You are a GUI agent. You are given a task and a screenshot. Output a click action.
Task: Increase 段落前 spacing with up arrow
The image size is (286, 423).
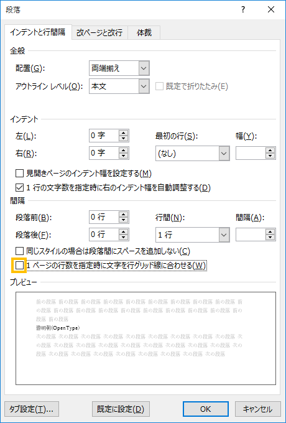pyautogui.click(x=124, y=214)
